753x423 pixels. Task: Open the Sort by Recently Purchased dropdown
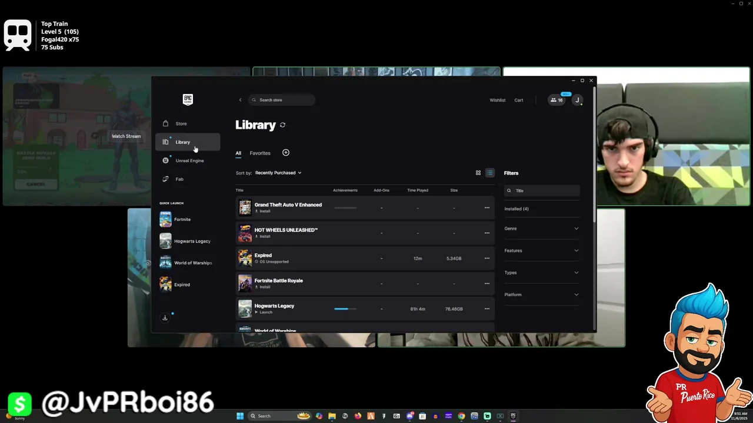tap(278, 173)
